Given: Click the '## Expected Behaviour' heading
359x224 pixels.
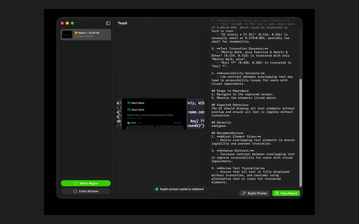Looking at the screenshot, I should 230,105.
